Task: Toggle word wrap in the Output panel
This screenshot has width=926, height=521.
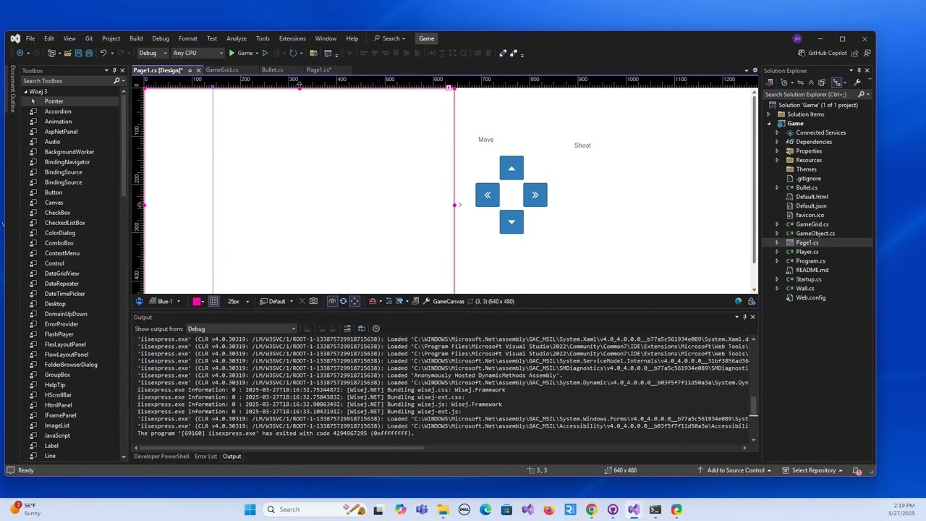Action: 362,329
